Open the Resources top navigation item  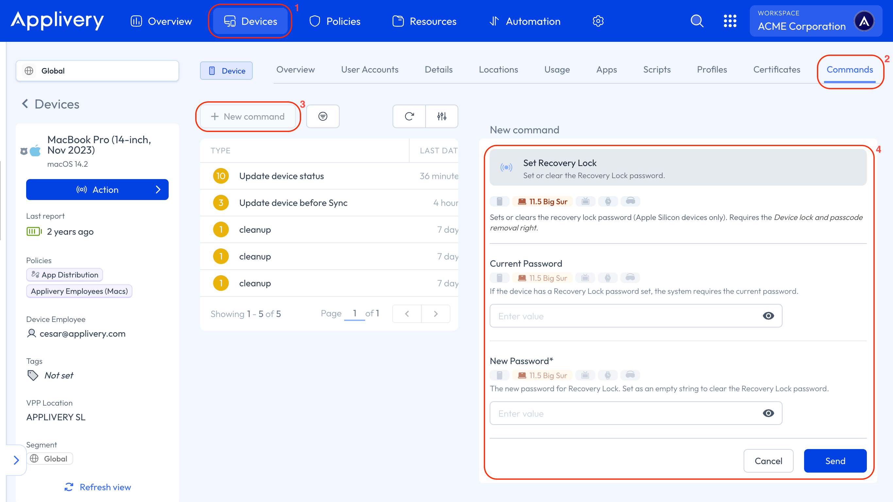point(424,21)
